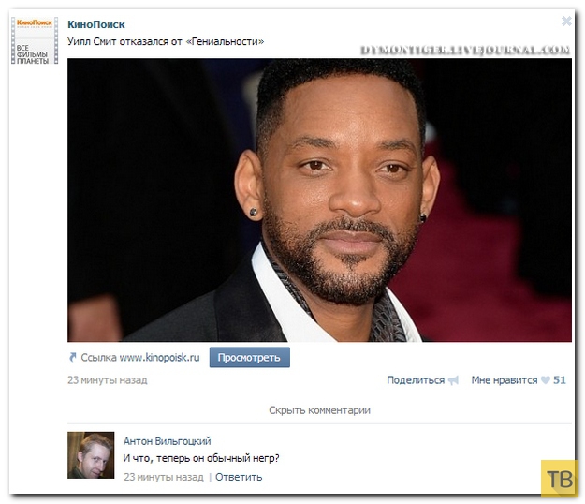The height and width of the screenshot is (504, 585).
Task: Close the post popup with the X
Action: point(566,22)
